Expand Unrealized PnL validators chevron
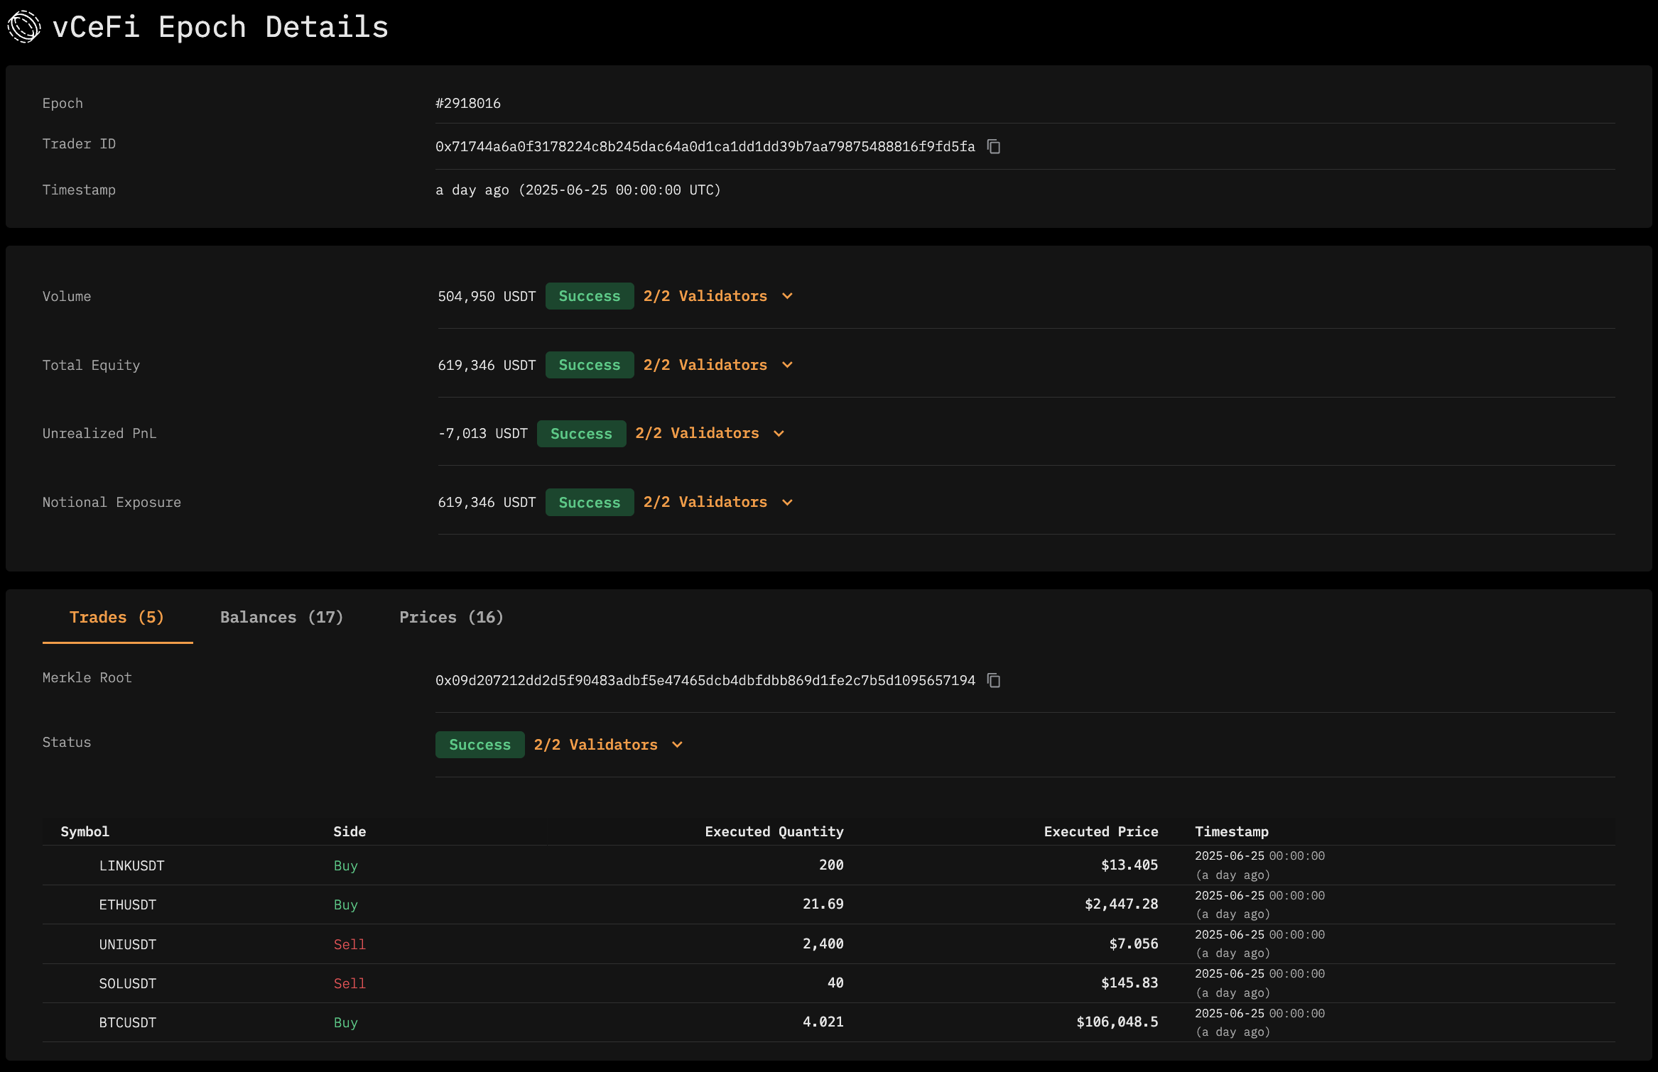This screenshot has height=1072, width=1658. tap(779, 434)
